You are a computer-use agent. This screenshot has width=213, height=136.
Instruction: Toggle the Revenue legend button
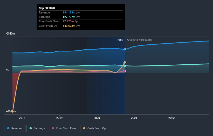[x=15, y=128]
